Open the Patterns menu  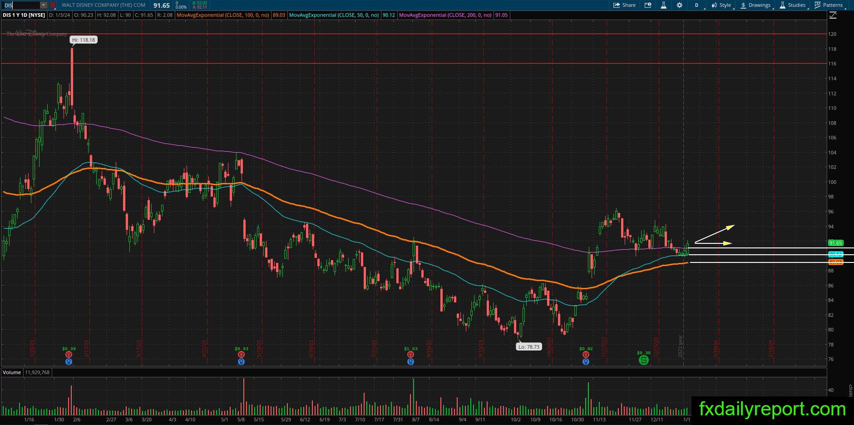click(829, 5)
